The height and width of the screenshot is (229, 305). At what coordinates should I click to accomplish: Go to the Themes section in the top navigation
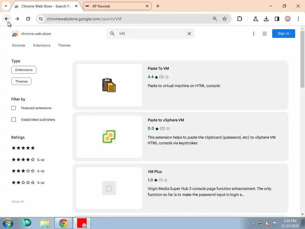pos(64,45)
